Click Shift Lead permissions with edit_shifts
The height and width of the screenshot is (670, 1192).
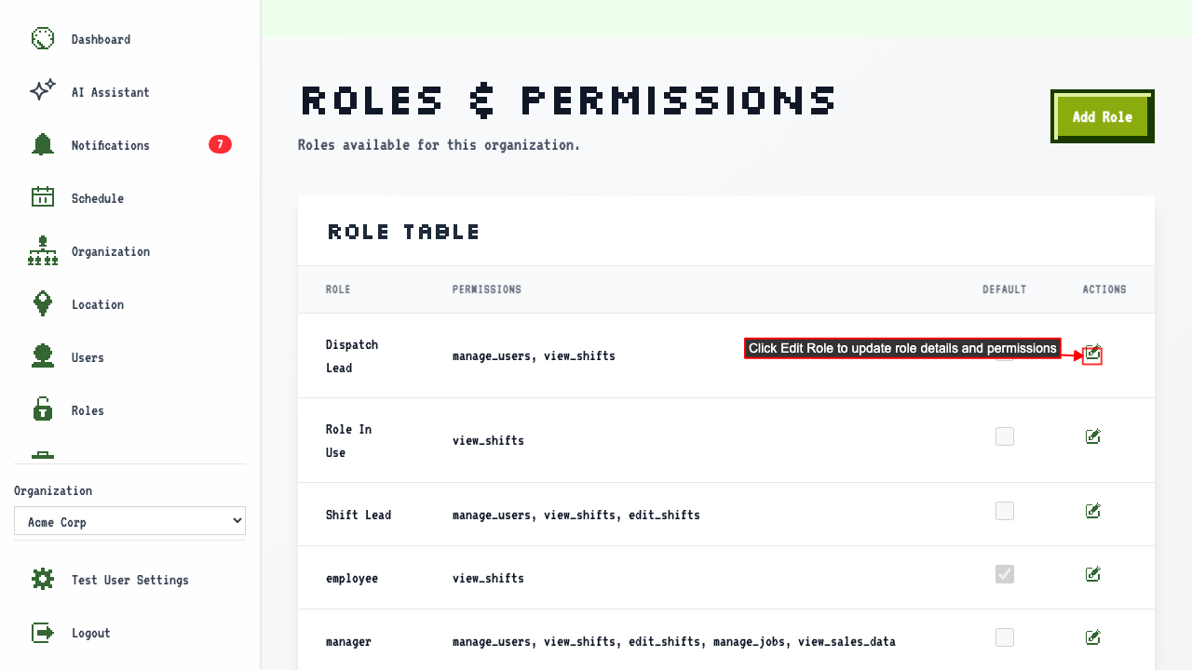(x=576, y=515)
